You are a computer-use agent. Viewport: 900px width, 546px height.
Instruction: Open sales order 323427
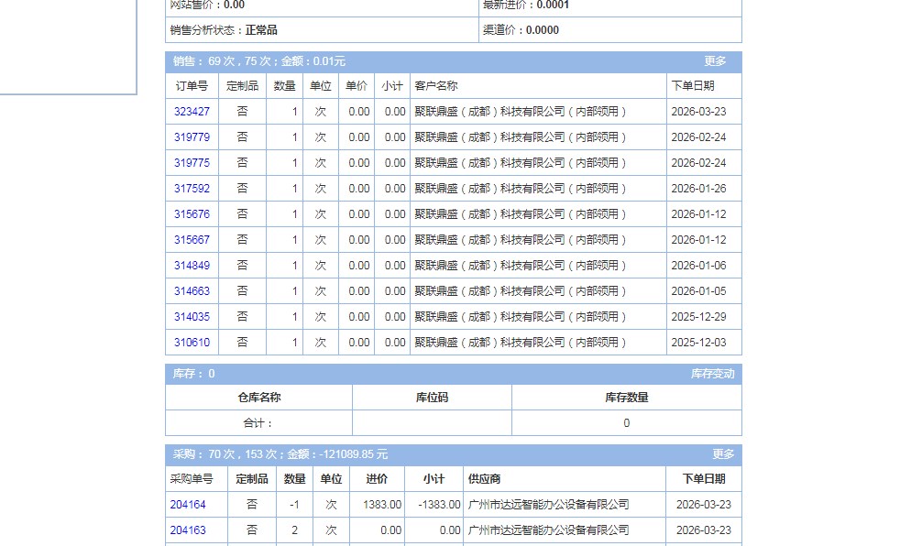[x=192, y=112]
